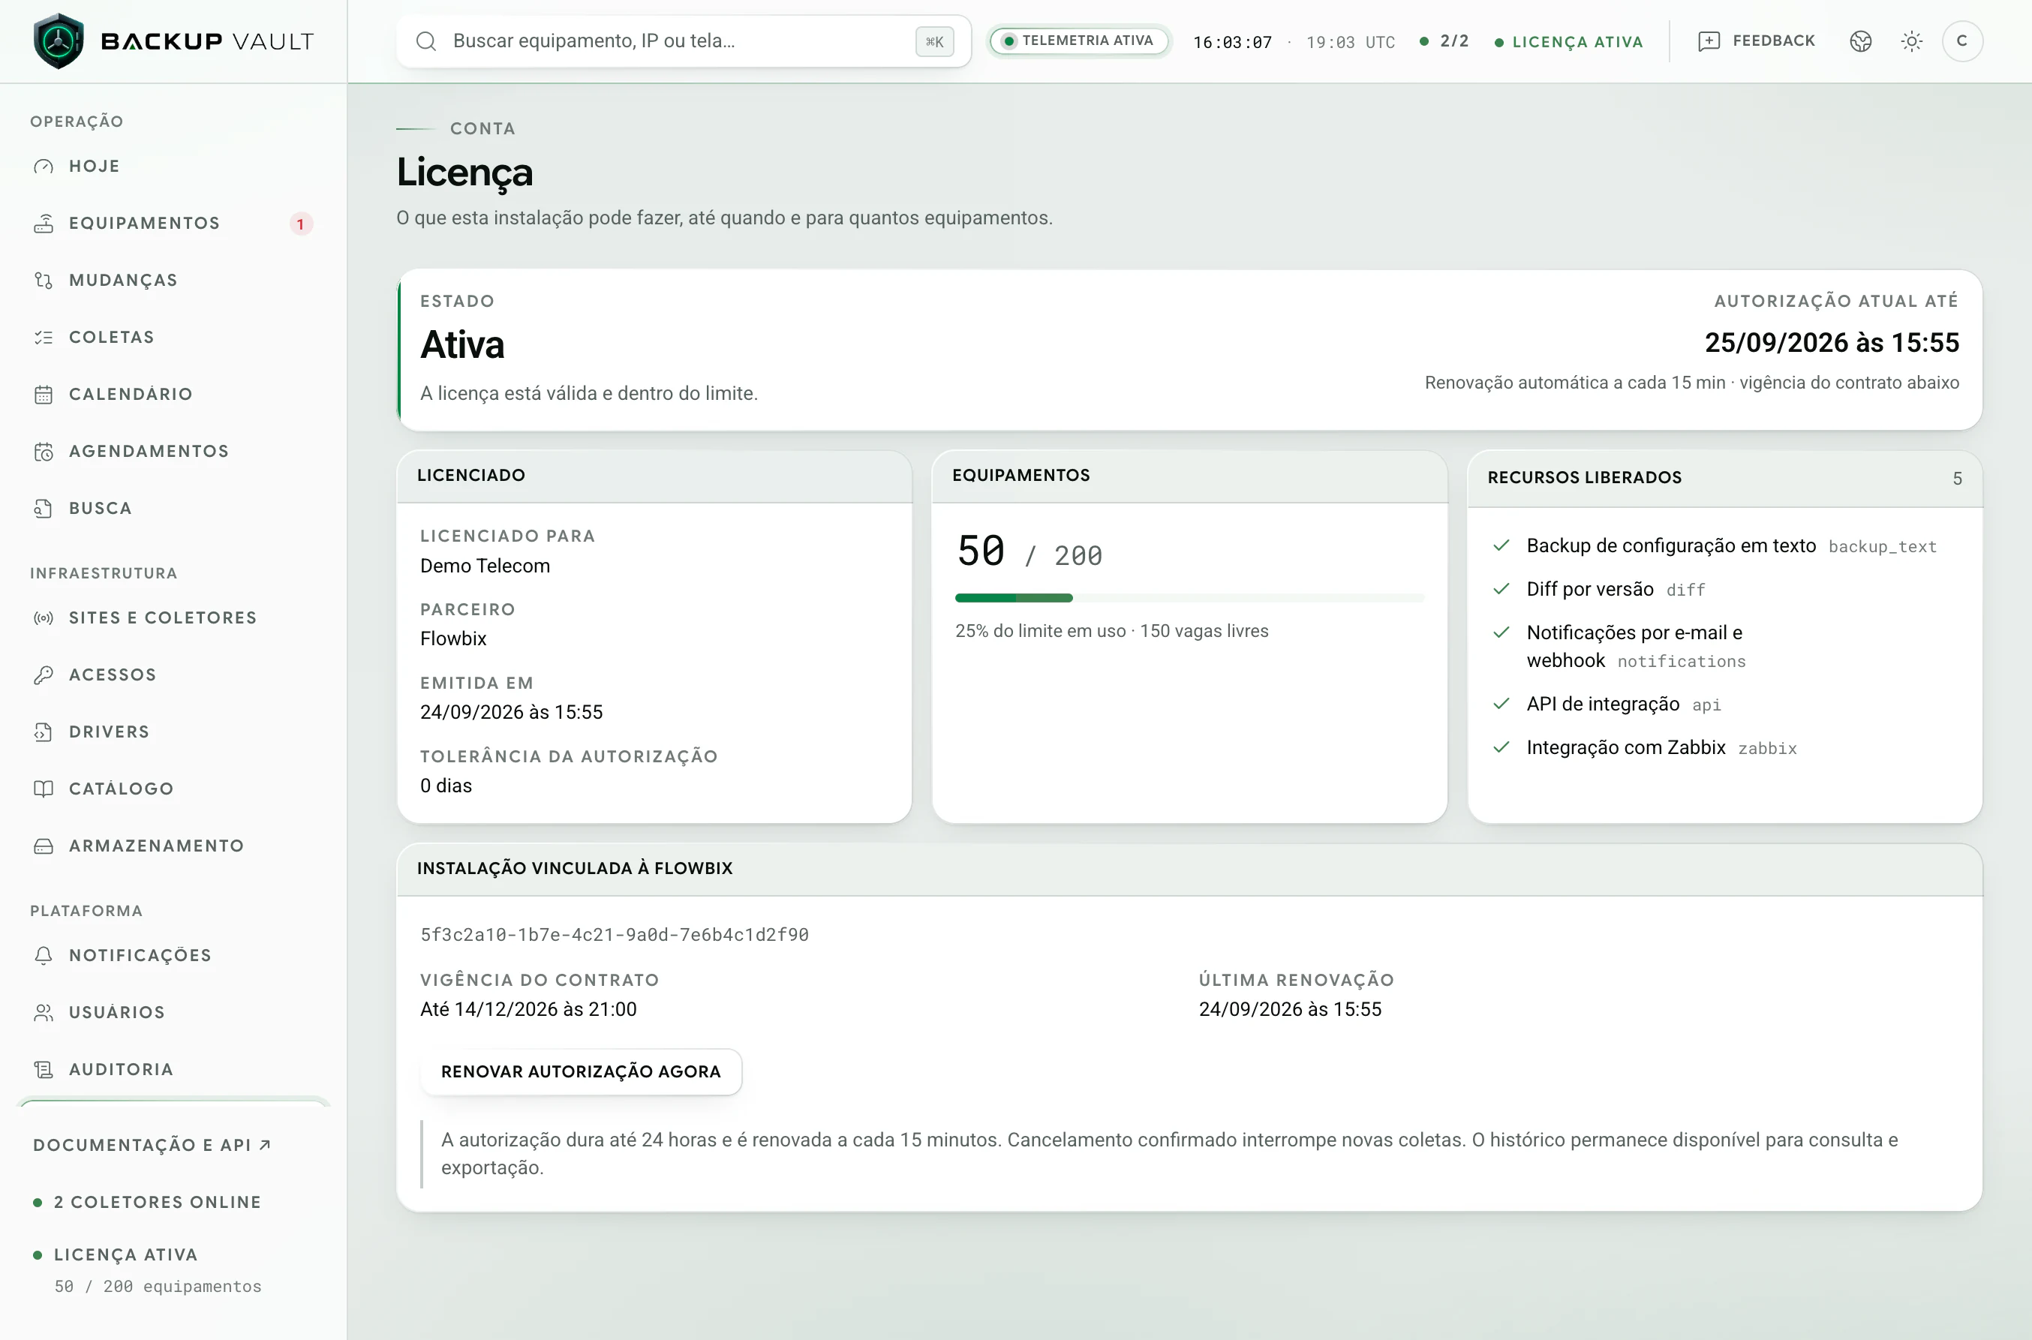Open the Mudanças section

(173, 281)
